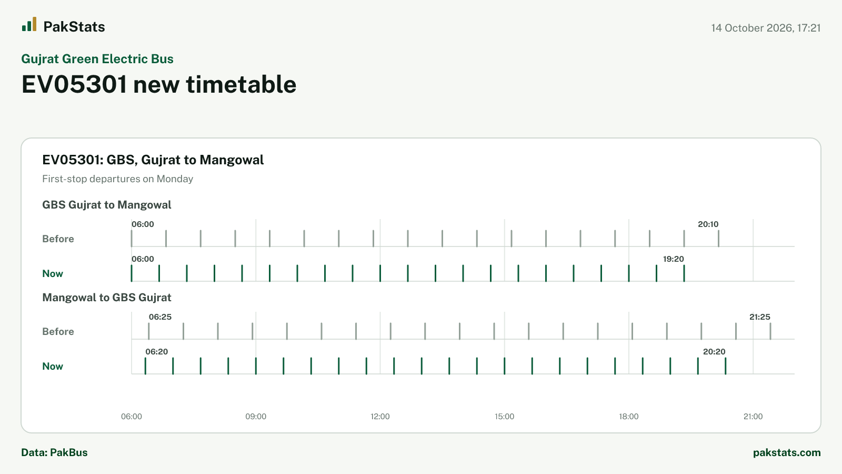Select the 21:25 last Before marker from Mangowal
The height and width of the screenshot is (474, 842).
tap(770, 331)
